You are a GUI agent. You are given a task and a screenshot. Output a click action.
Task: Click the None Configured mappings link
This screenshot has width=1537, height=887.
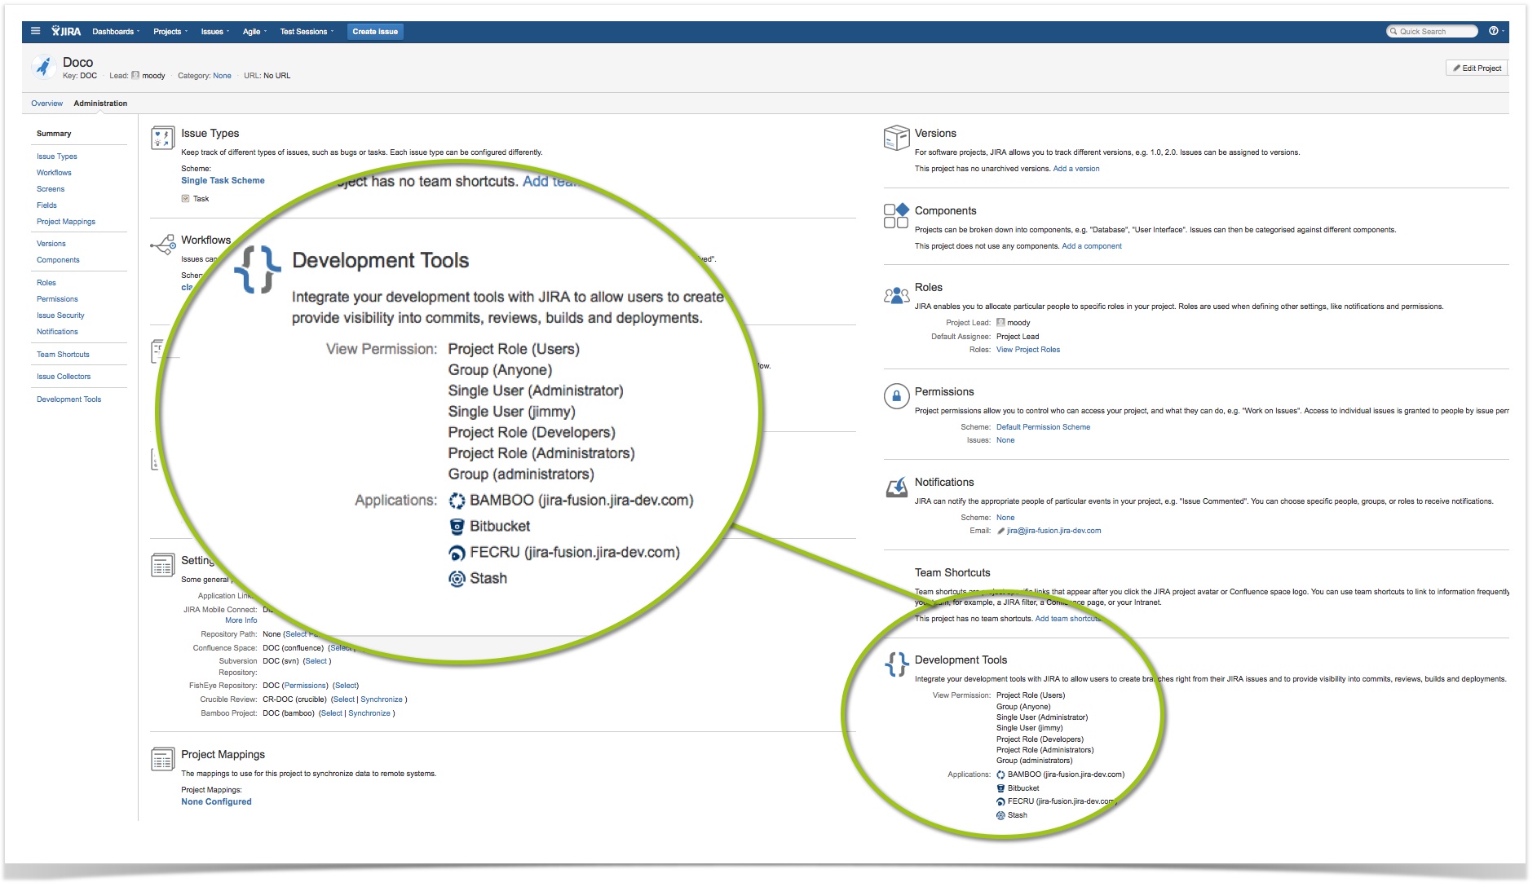[x=216, y=802]
